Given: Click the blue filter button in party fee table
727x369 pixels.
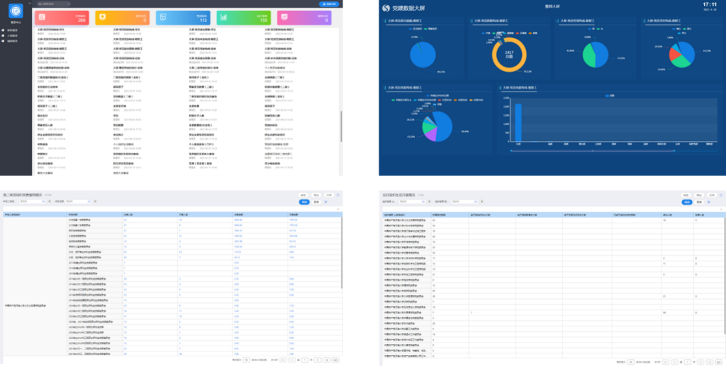Looking at the screenshot, I should click(x=304, y=202).
